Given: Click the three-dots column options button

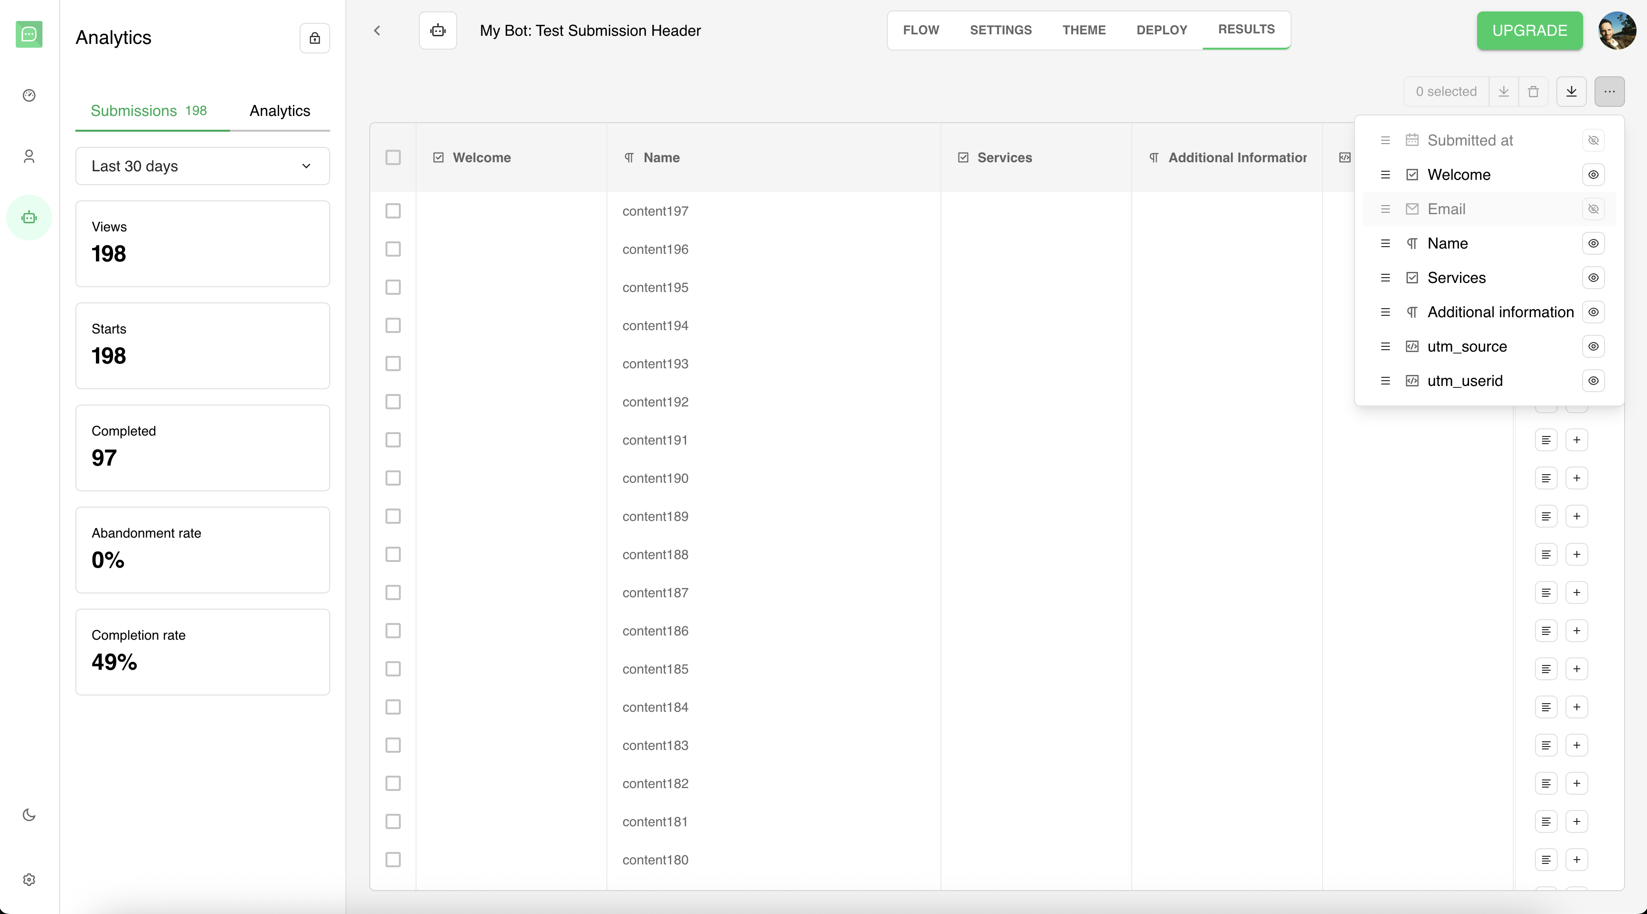Looking at the screenshot, I should [1609, 92].
